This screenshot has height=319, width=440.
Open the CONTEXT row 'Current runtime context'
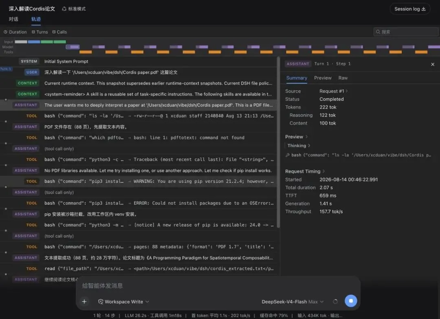[139, 83]
